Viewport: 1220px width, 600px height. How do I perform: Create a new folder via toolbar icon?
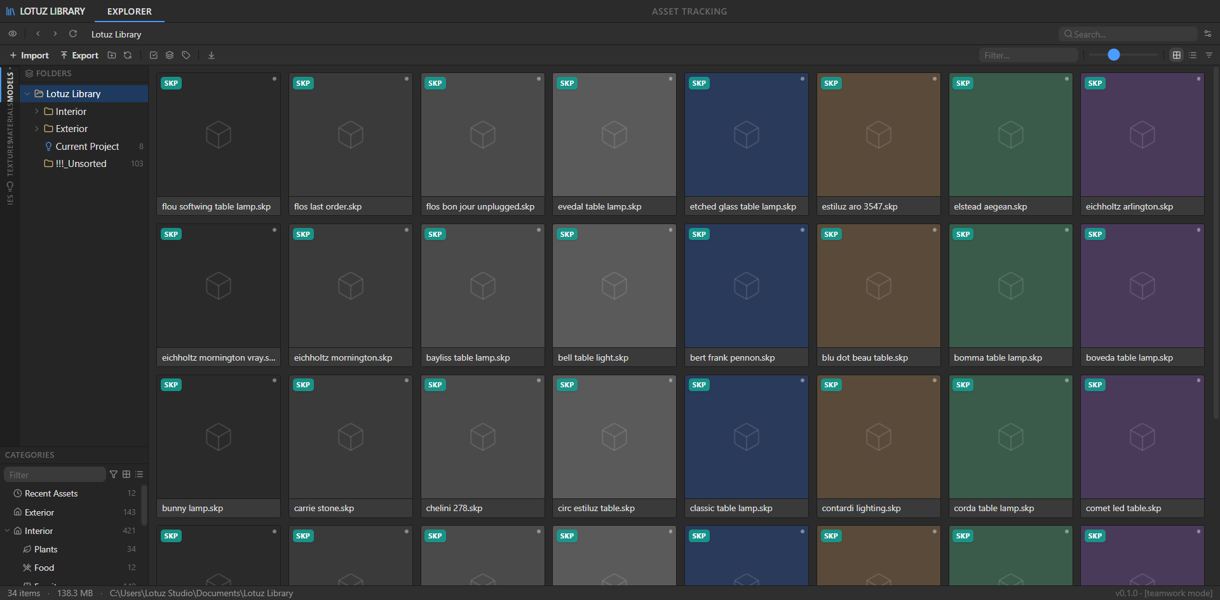coord(112,55)
